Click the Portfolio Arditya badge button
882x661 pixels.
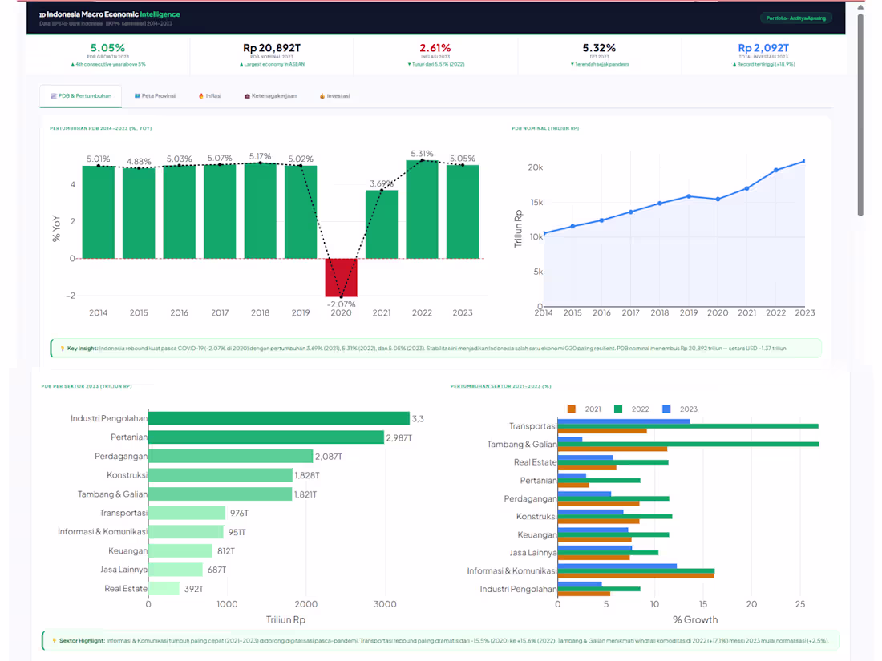[796, 18]
